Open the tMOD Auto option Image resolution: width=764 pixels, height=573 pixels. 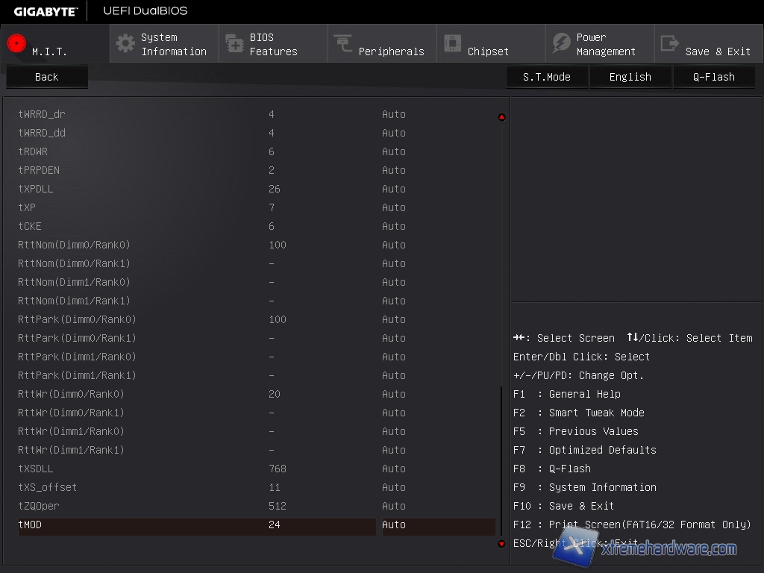394,525
